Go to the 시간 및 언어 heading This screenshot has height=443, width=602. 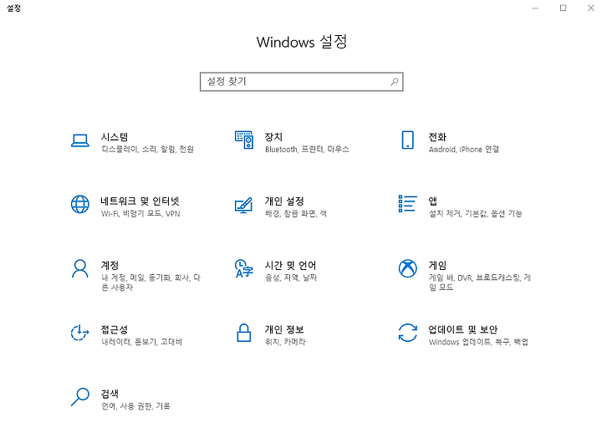[x=290, y=265]
